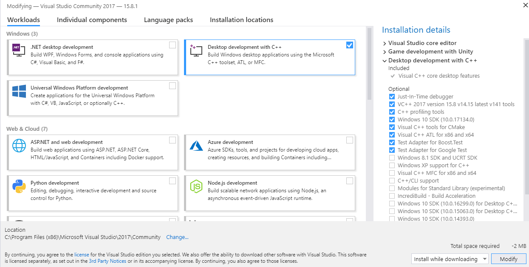Check C++/CLI support option
529x267 pixels.
click(x=392, y=181)
